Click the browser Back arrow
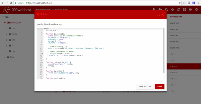Viewport: 201px width, 104px height. (x=3, y=3)
